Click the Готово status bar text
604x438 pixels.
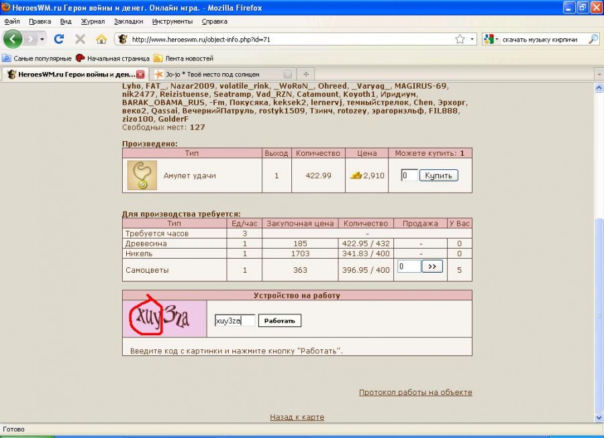pos(13,429)
